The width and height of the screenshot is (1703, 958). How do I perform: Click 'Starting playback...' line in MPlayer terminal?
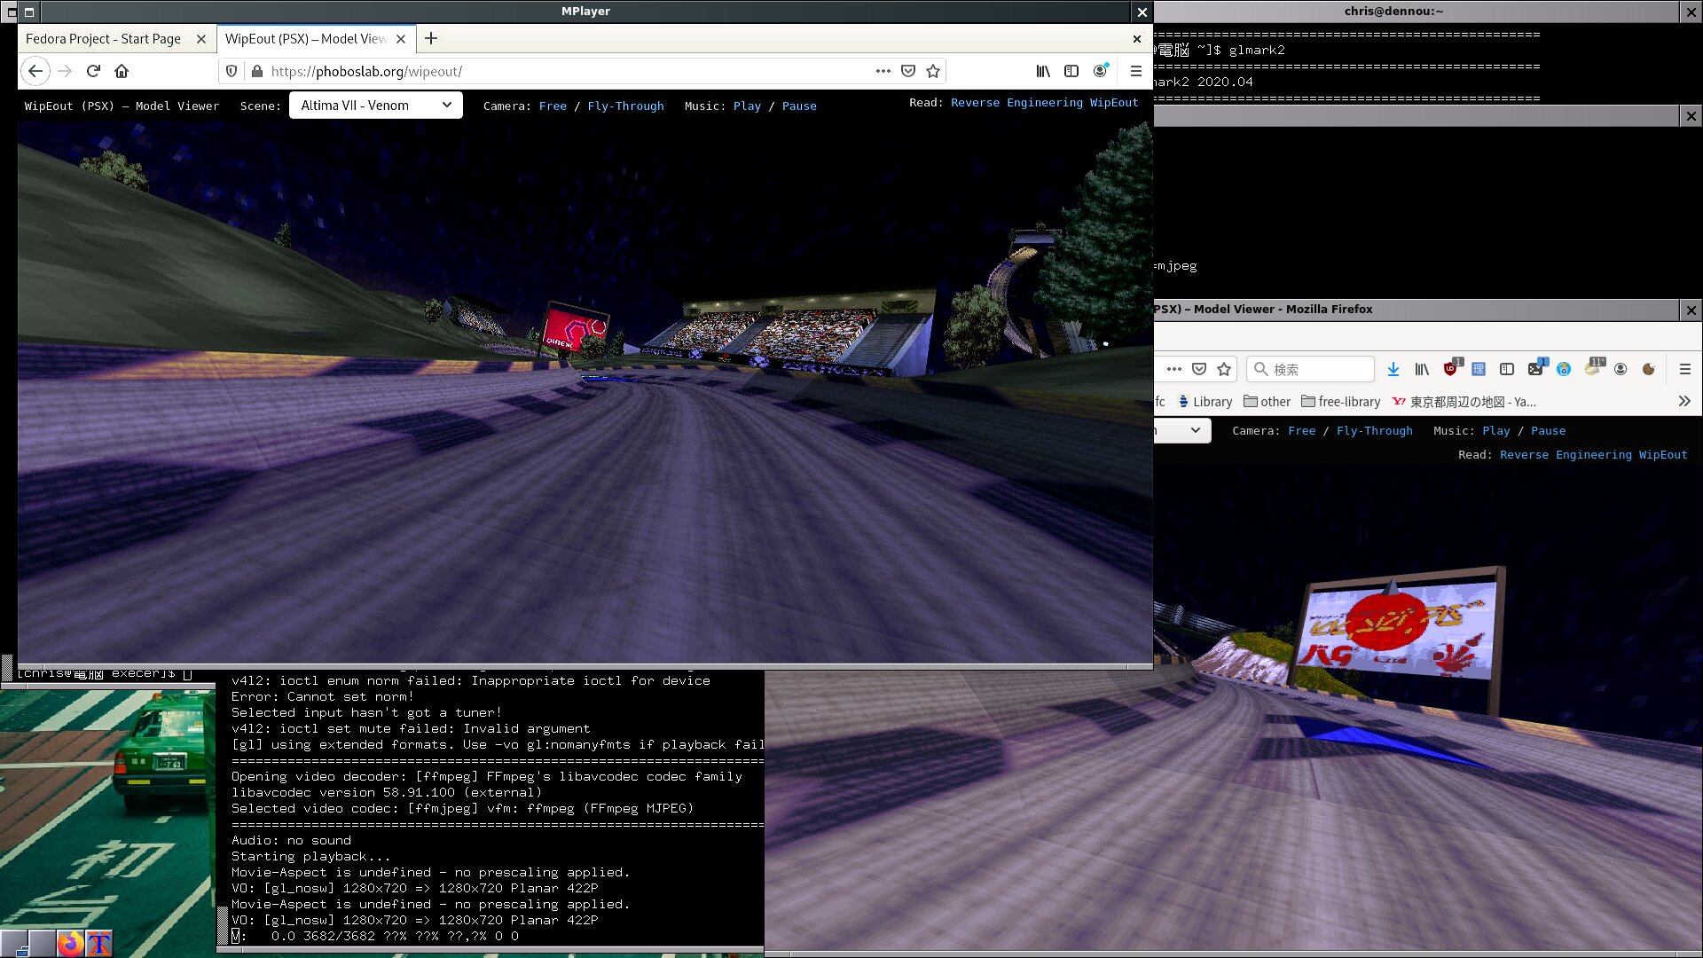point(311,857)
